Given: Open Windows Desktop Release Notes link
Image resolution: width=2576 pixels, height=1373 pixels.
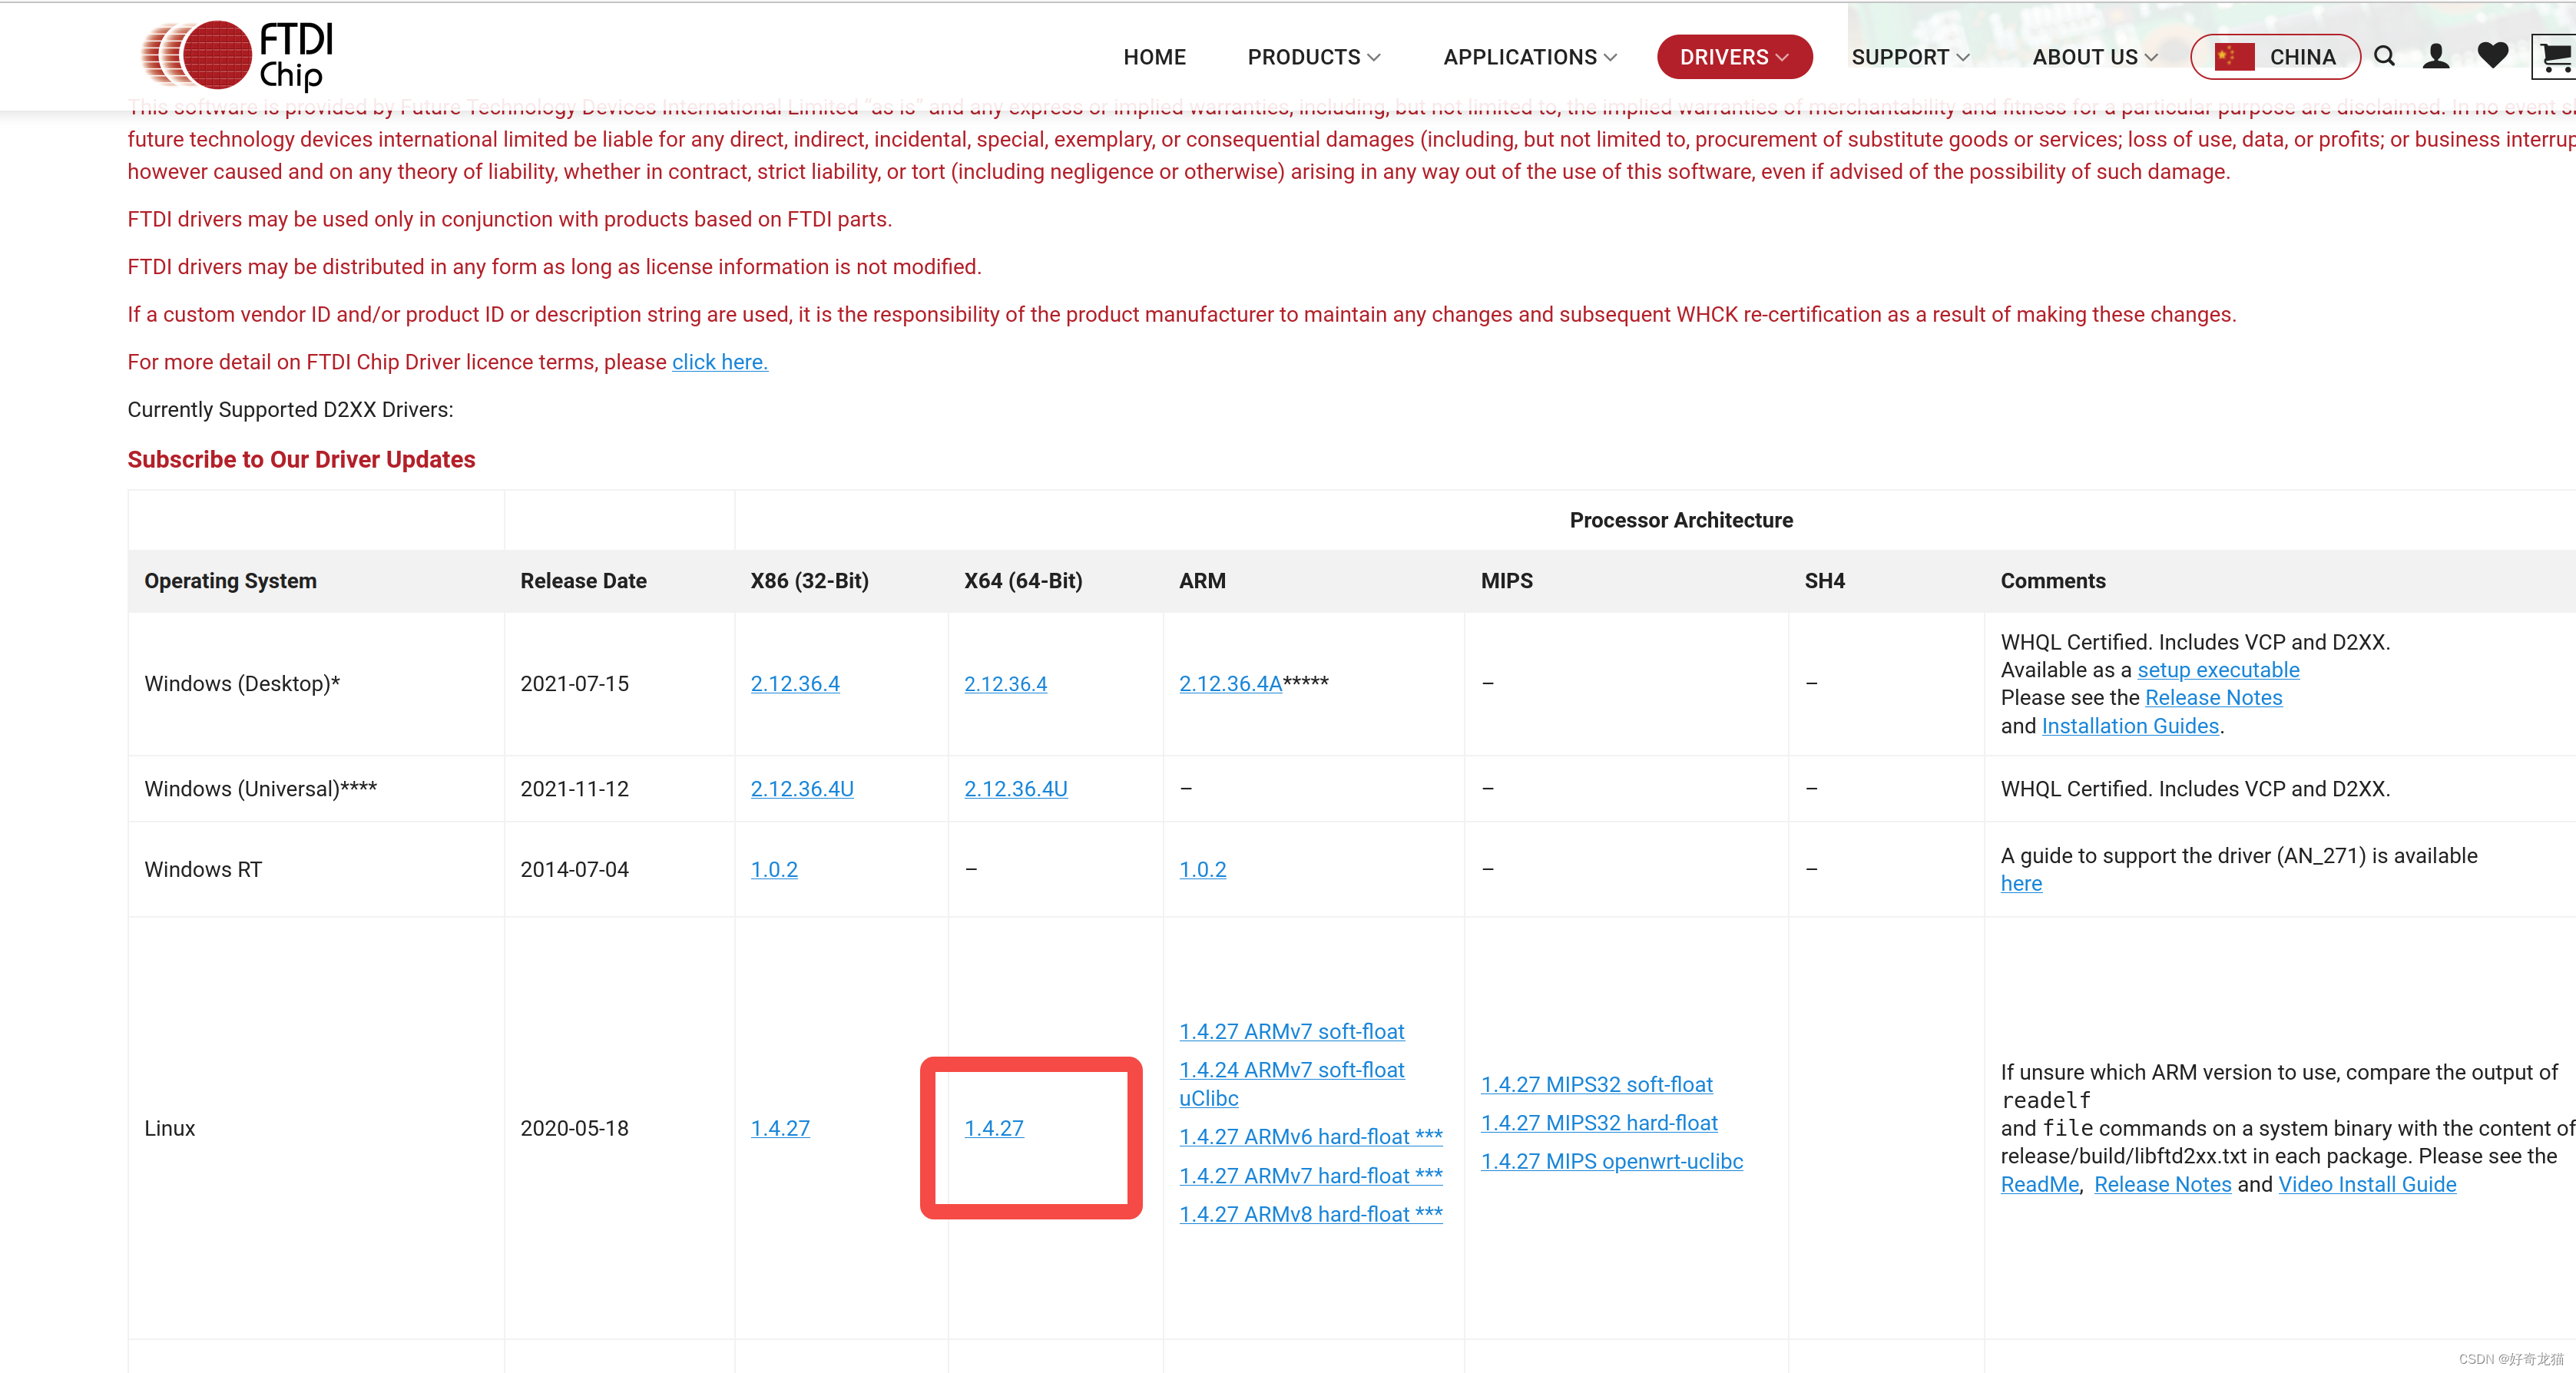Looking at the screenshot, I should [2213, 698].
